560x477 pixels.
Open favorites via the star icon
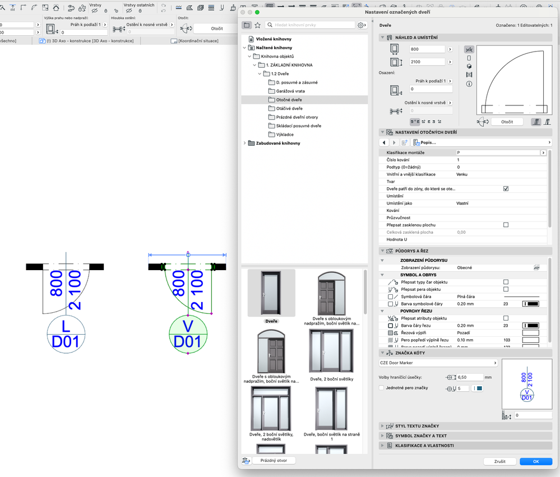pyautogui.click(x=257, y=25)
